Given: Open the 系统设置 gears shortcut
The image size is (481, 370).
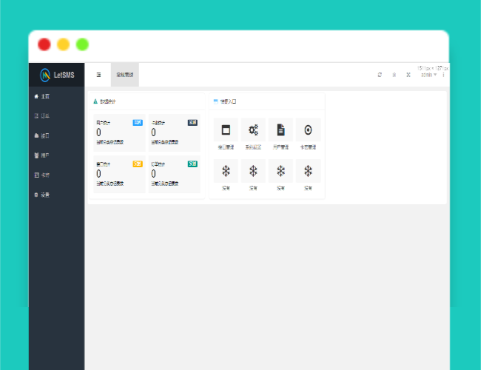Looking at the screenshot, I should pyautogui.click(x=253, y=130).
